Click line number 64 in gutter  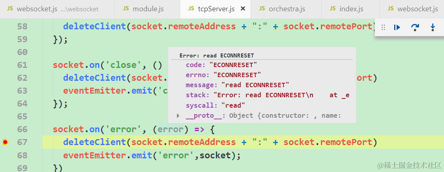(23, 104)
